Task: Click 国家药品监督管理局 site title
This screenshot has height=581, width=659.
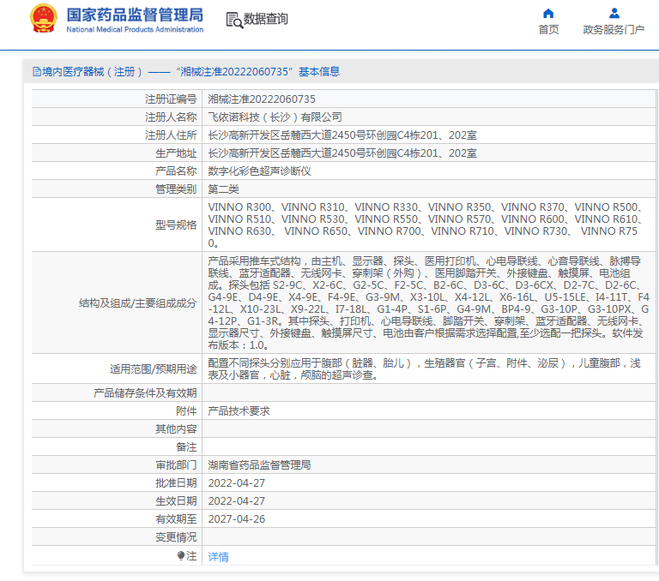Action: pos(135,15)
